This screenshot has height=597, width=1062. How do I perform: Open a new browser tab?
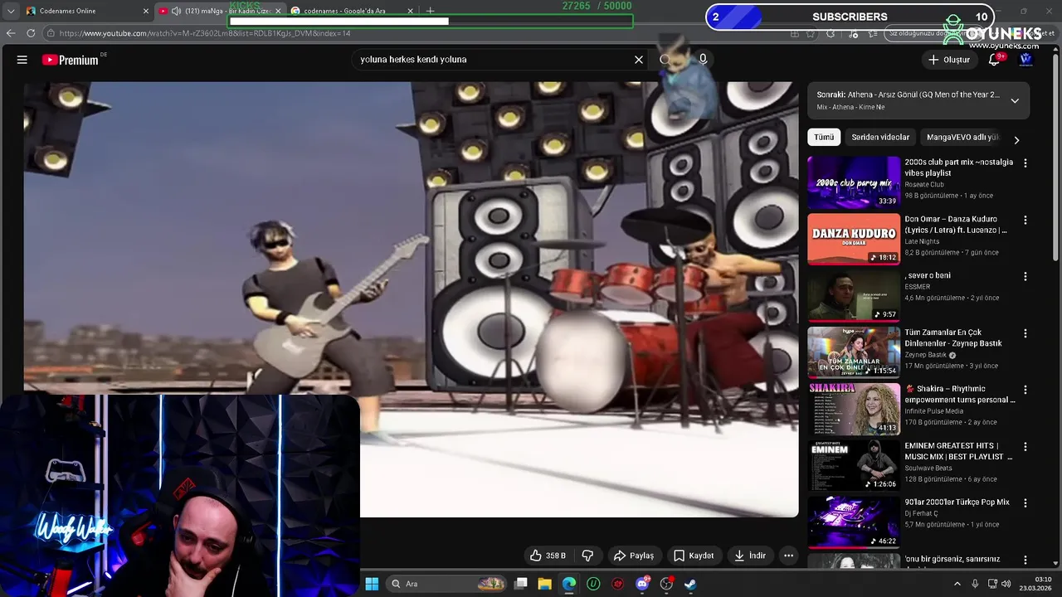tap(430, 11)
